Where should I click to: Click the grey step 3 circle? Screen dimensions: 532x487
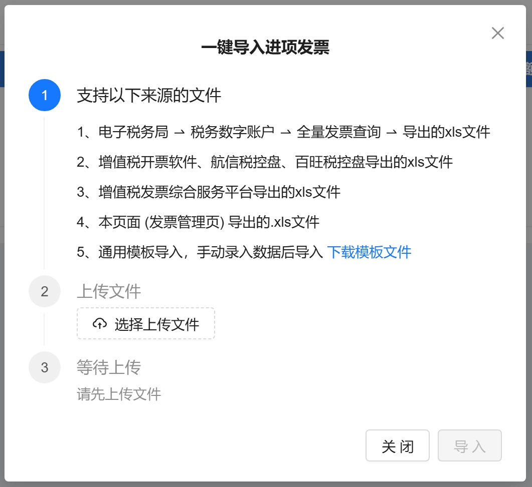[x=45, y=367]
